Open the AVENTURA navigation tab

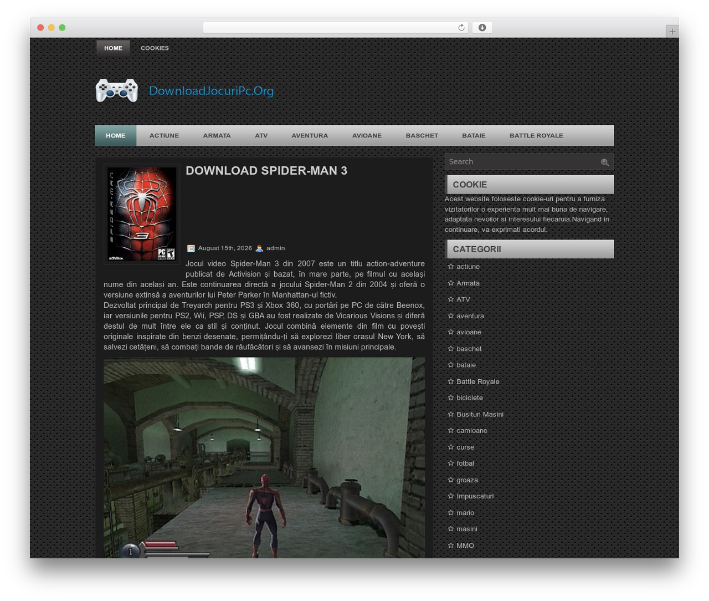pyautogui.click(x=310, y=136)
